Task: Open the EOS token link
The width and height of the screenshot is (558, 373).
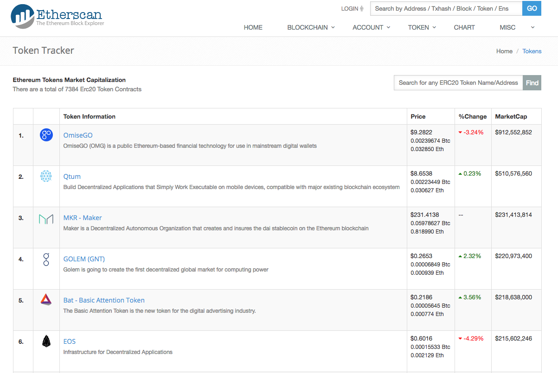Action: pyautogui.click(x=70, y=341)
